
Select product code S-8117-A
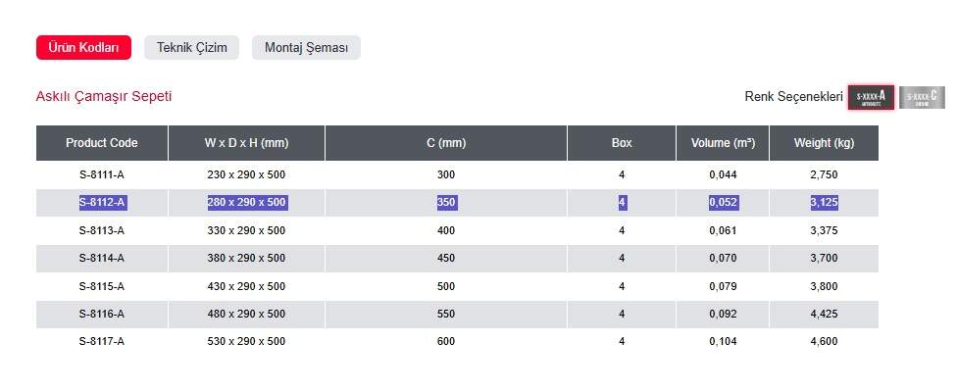pos(102,342)
